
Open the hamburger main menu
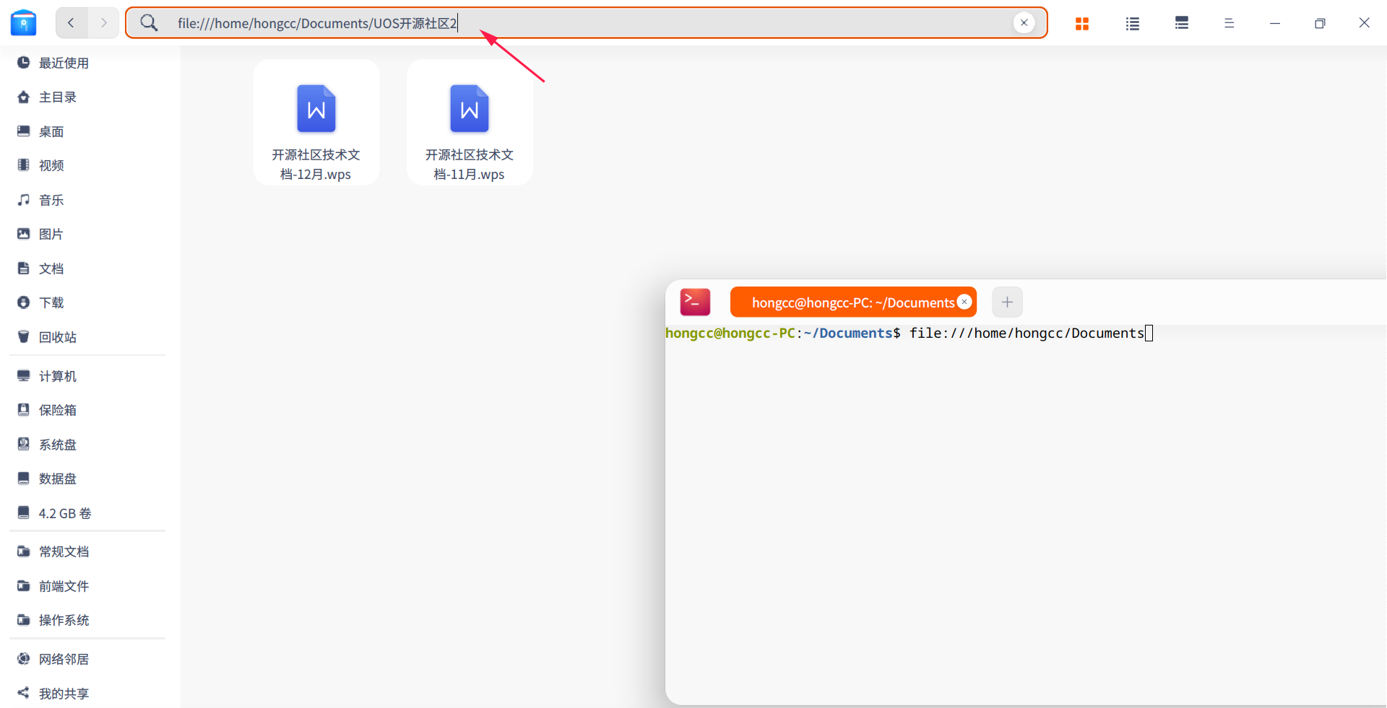(x=1229, y=23)
